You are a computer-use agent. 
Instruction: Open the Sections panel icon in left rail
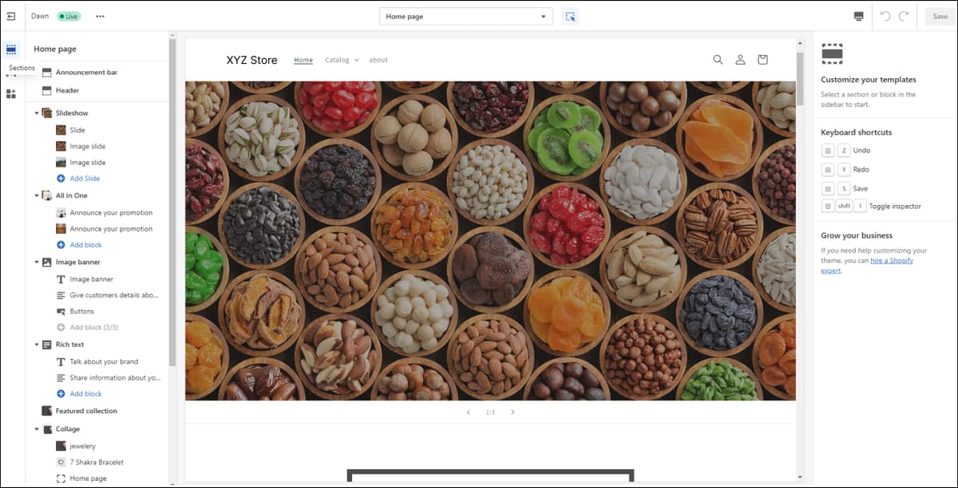11,49
